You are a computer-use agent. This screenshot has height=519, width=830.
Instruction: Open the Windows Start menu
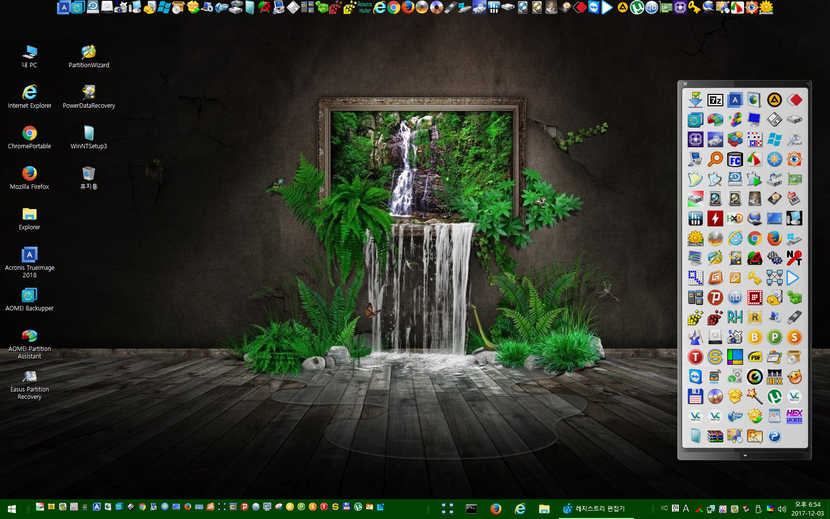pos(12,509)
